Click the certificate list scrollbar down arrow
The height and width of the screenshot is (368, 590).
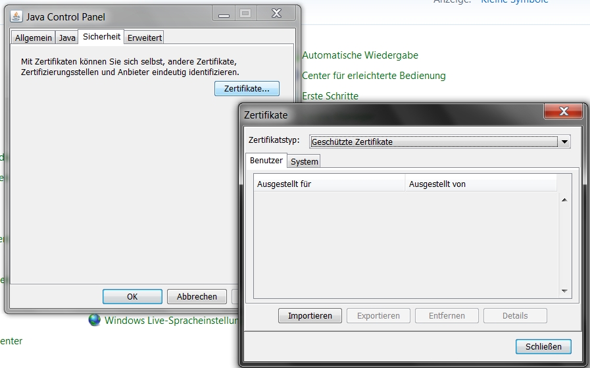point(564,291)
